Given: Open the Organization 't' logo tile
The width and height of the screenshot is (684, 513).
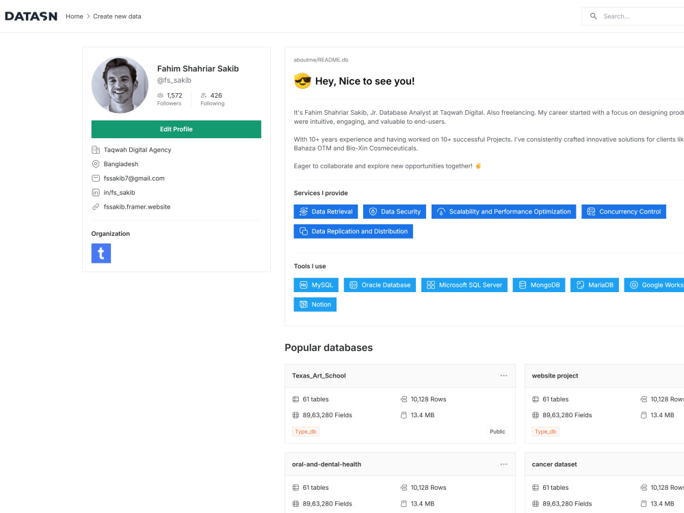Looking at the screenshot, I should click(101, 253).
